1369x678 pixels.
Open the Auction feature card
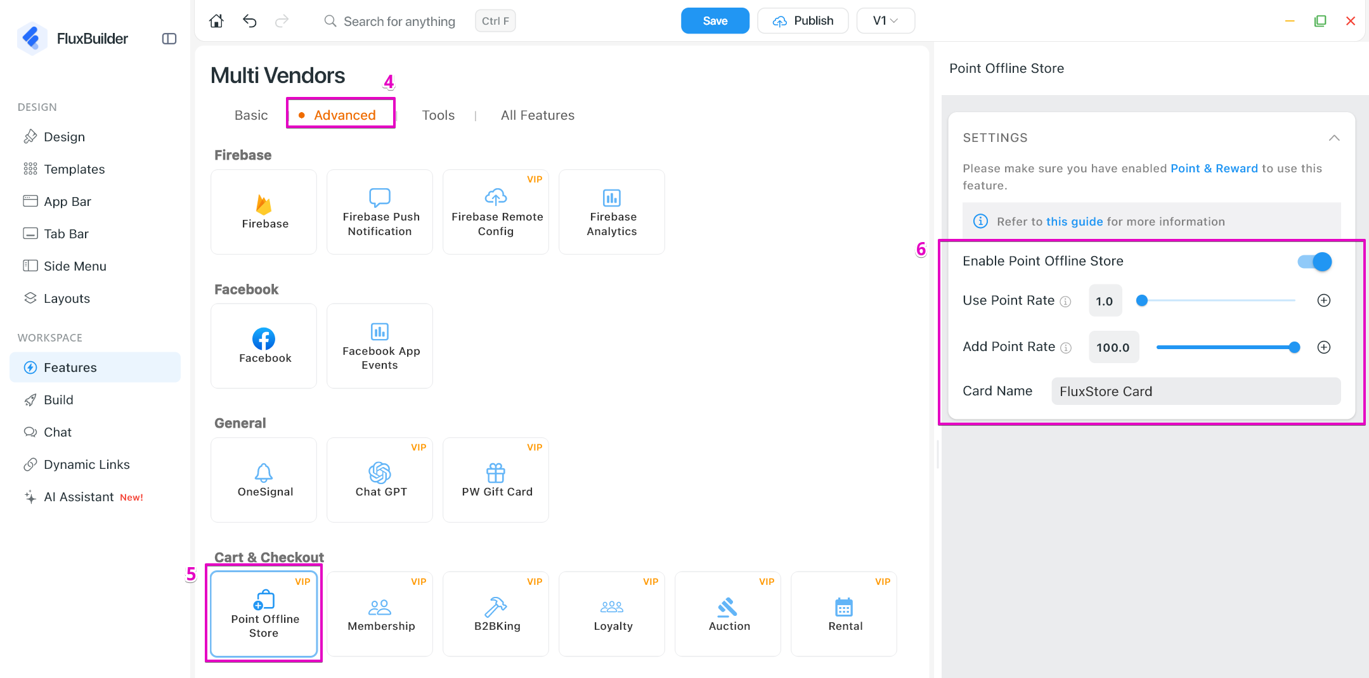(x=728, y=614)
